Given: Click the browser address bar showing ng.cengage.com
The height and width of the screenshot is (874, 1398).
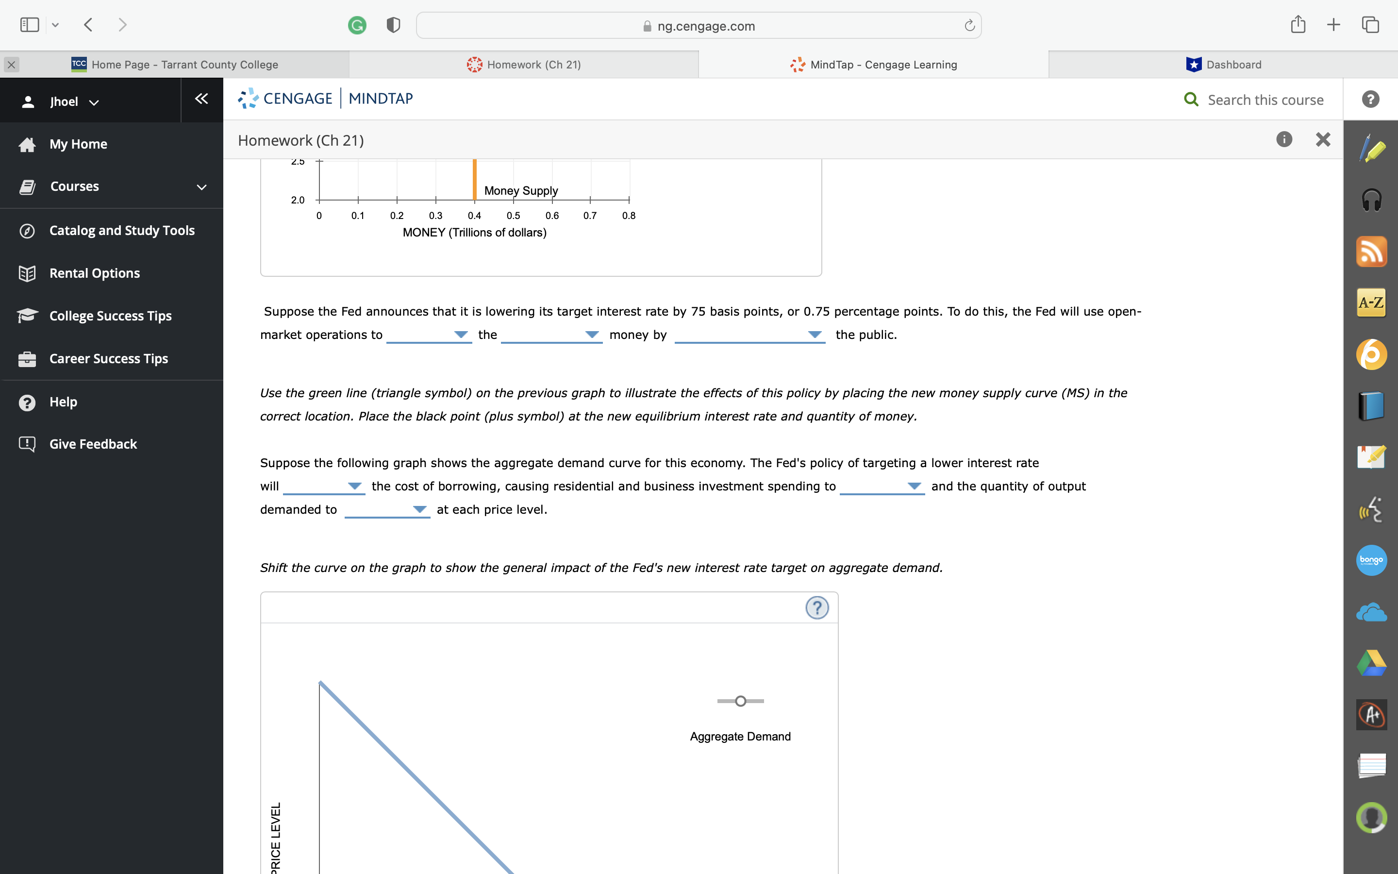Looking at the screenshot, I should pos(699,25).
